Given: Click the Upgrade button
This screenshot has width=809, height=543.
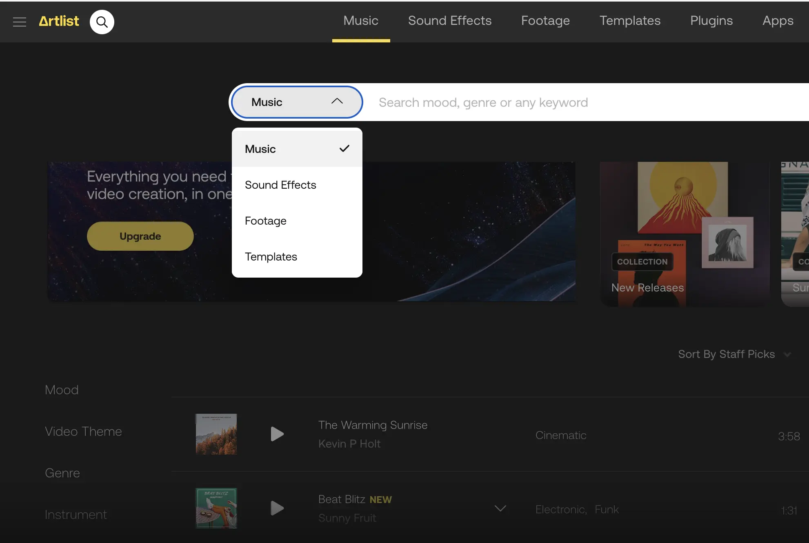Looking at the screenshot, I should pyautogui.click(x=140, y=236).
